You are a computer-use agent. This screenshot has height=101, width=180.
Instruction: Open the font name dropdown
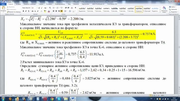[x=31, y=8]
